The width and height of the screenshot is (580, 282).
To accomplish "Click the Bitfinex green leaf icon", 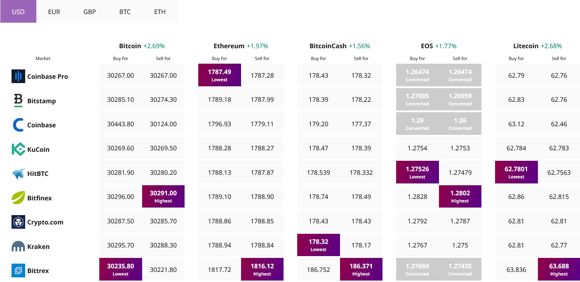I will [x=18, y=198].
